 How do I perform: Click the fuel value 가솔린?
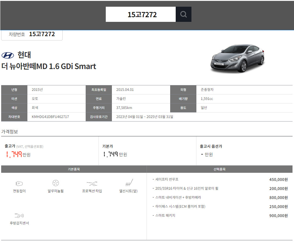tap(121, 98)
